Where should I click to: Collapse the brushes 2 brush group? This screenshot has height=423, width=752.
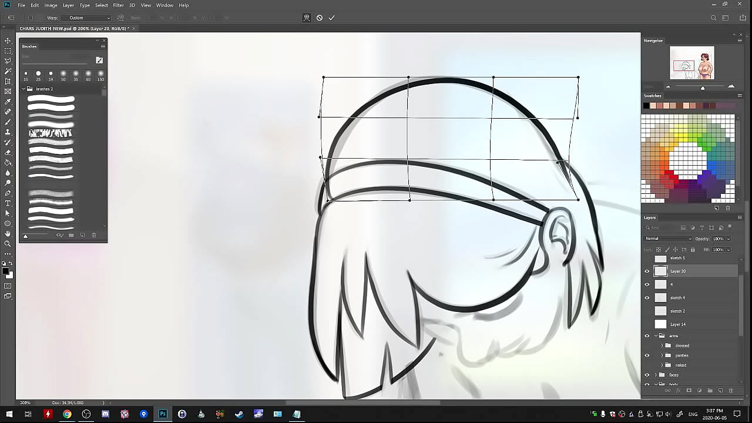[23, 89]
